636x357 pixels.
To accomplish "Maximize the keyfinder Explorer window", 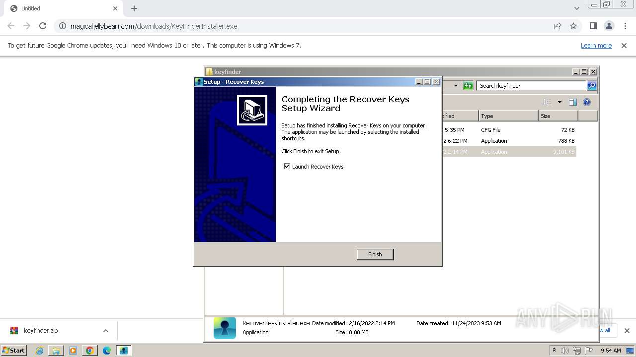I will [584, 72].
